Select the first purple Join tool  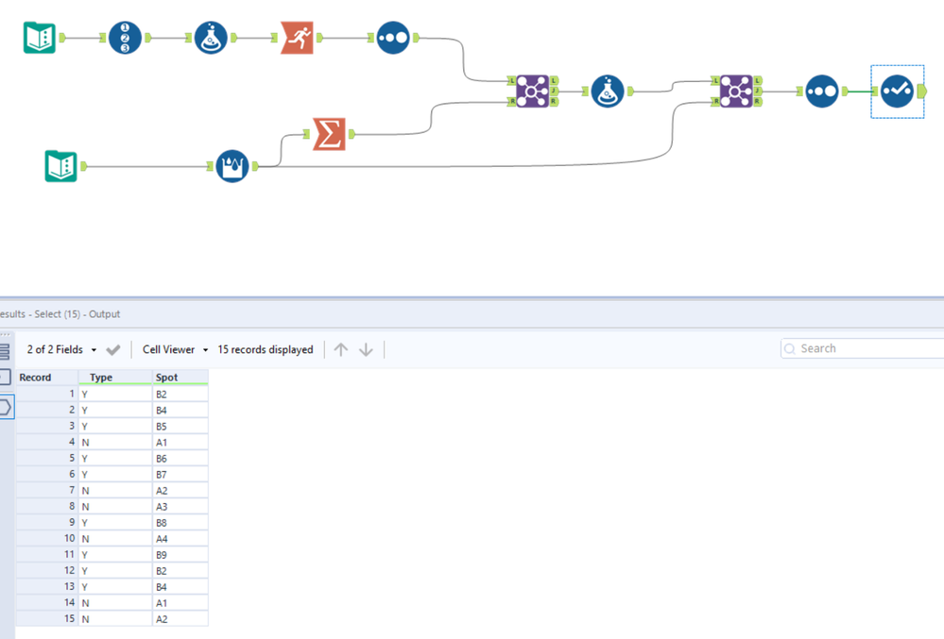tap(532, 92)
